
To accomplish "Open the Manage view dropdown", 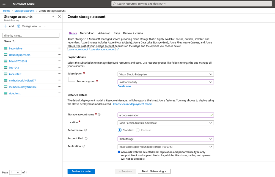I will coord(29,26).
